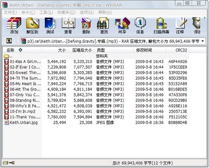Expand the toolbar overflow arrow
Screen dimensions: 209x168
tap(205, 18)
